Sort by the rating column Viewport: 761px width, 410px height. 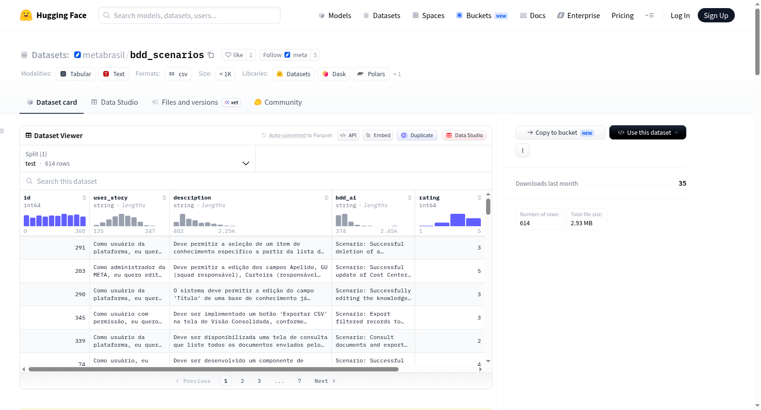(x=479, y=198)
